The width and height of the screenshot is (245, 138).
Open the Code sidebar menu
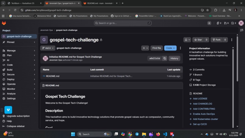point(19,65)
